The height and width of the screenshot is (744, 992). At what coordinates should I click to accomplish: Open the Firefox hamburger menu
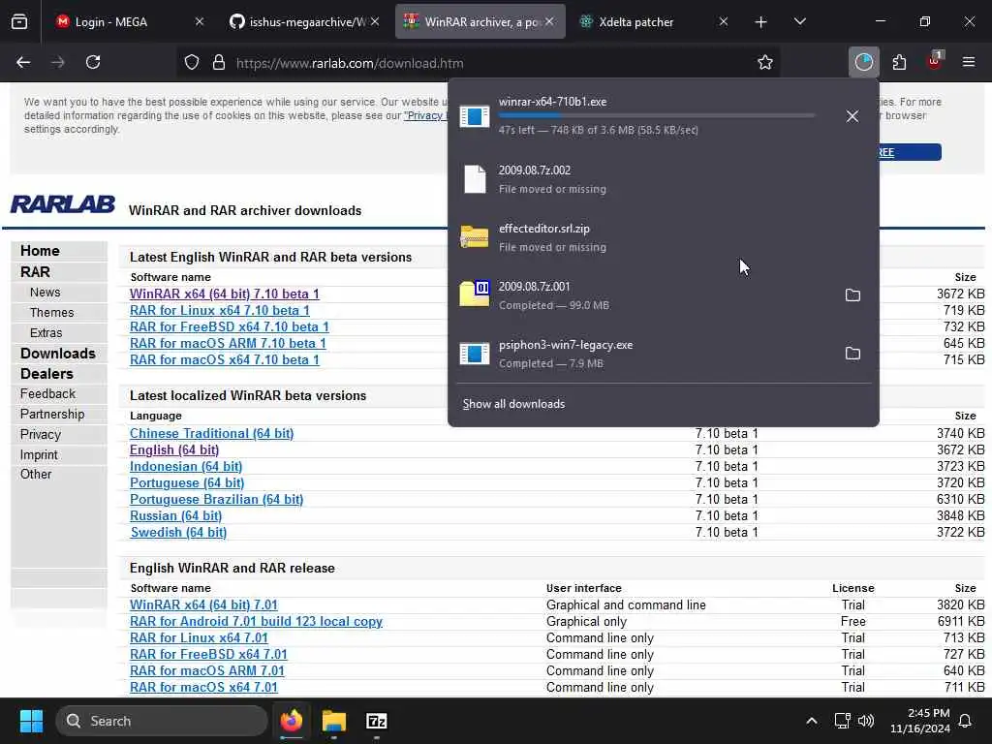[969, 63]
